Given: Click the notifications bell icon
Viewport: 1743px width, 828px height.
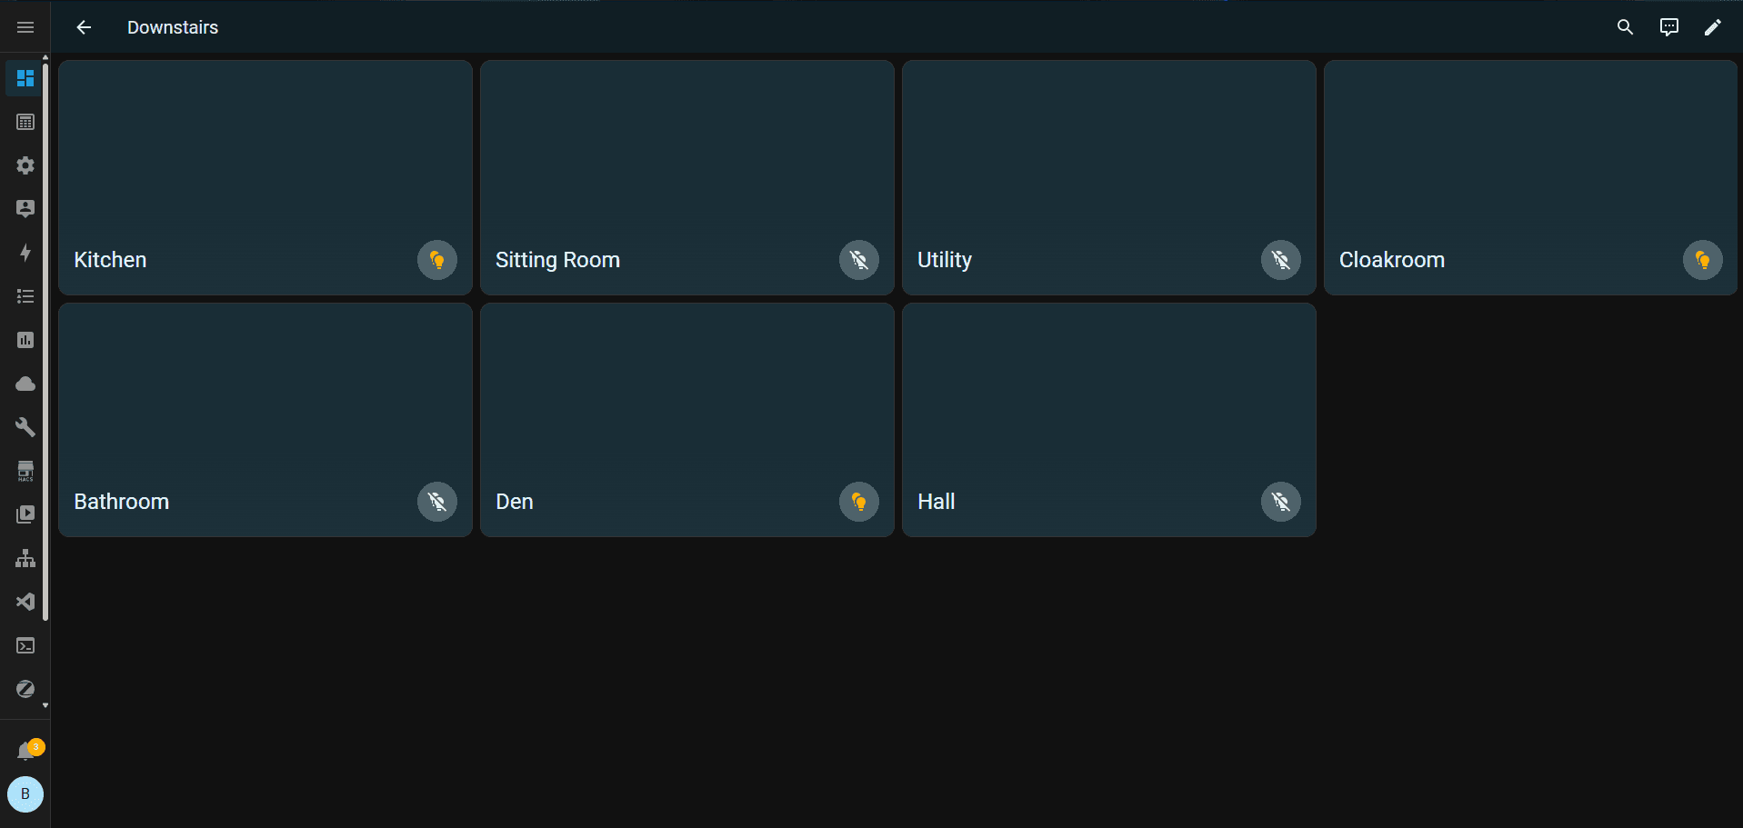Looking at the screenshot, I should pos(25,751).
